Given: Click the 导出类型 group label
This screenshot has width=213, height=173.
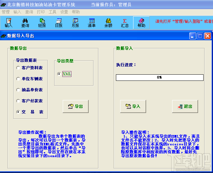Looking at the screenshot, I should point(65,61).
